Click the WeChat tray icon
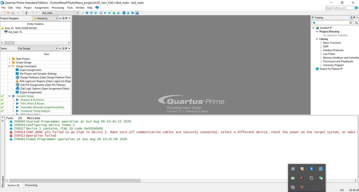Viewport: 359px width, 192px height. (x=321, y=178)
